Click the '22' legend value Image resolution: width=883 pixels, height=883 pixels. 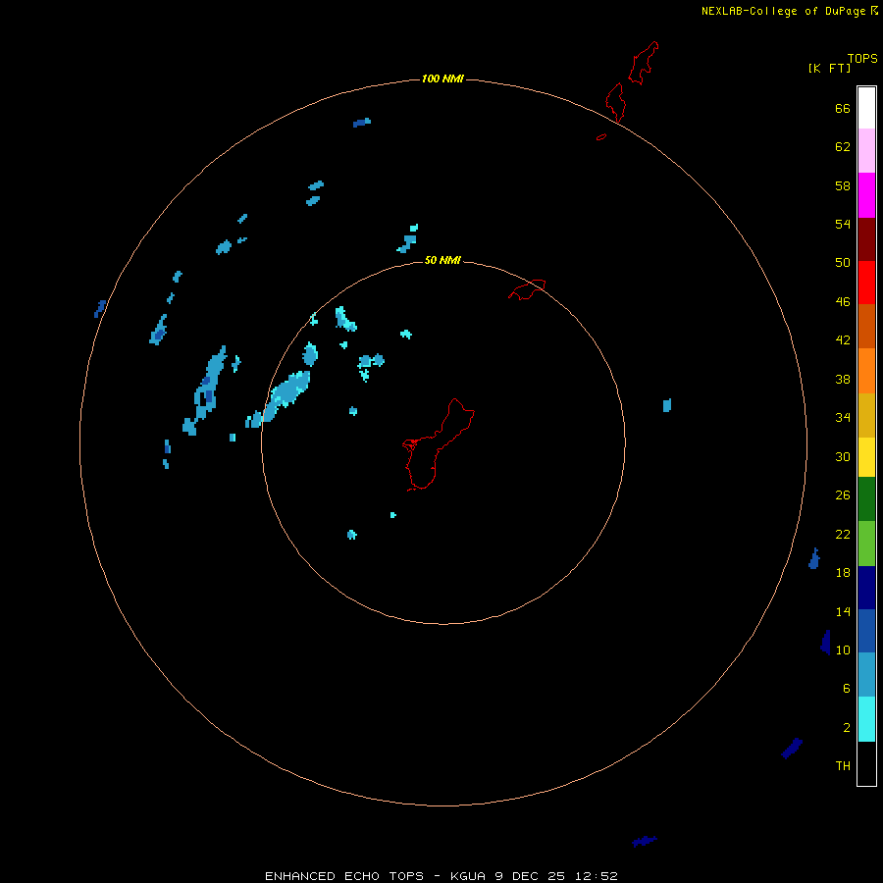(x=843, y=534)
